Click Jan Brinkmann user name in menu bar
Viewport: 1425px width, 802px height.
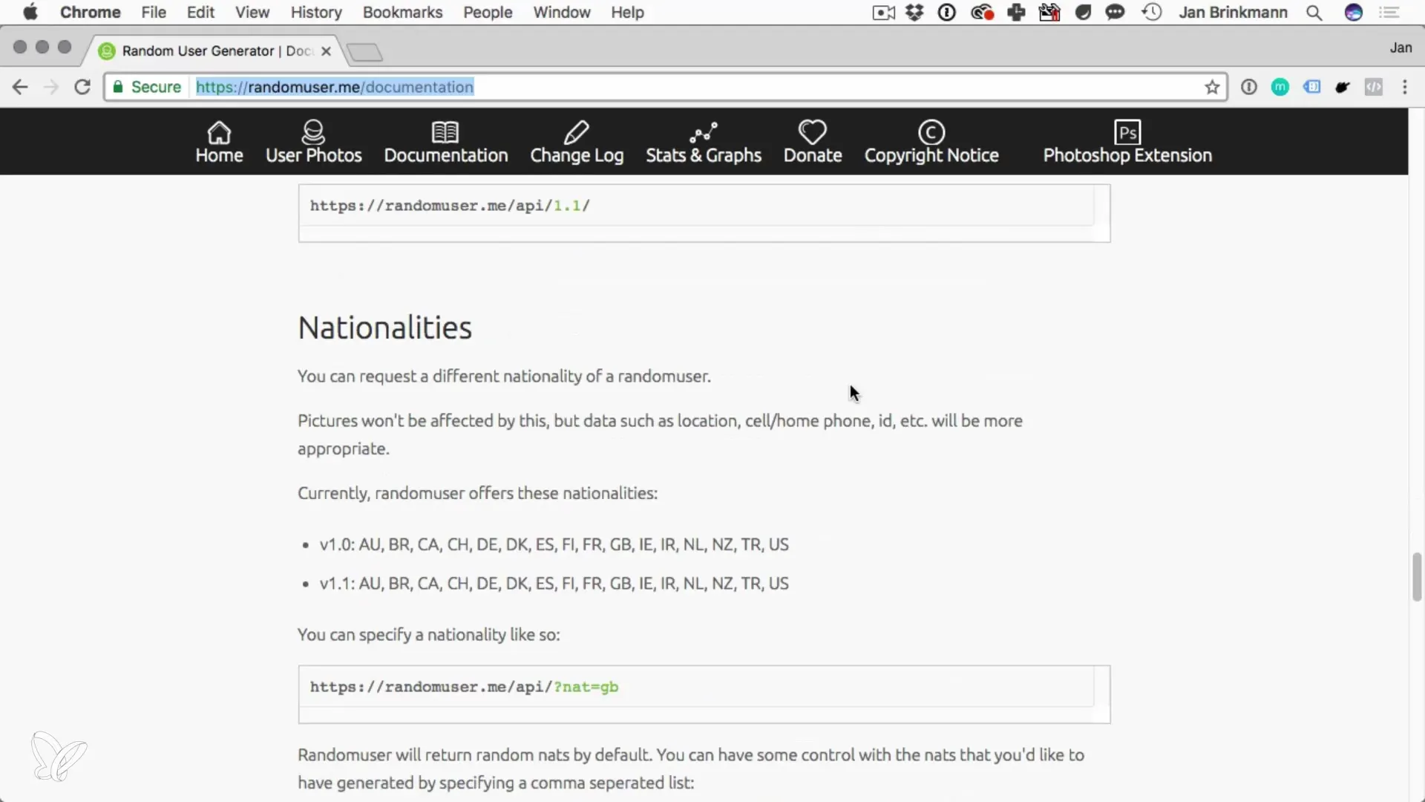click(1233, 12)
